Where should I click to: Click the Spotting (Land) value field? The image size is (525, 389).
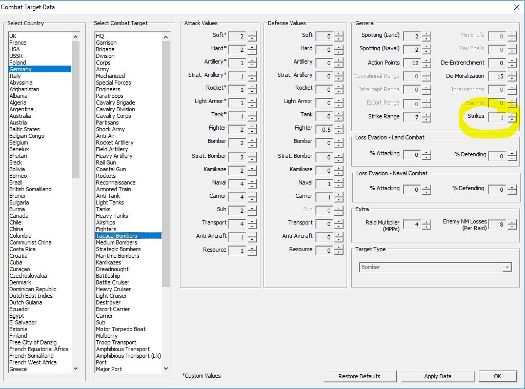(412, 36)
